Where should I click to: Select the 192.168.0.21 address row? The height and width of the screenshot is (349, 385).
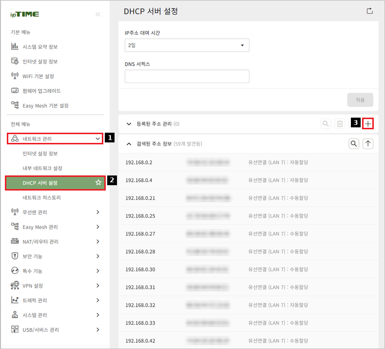coord(248,198)
